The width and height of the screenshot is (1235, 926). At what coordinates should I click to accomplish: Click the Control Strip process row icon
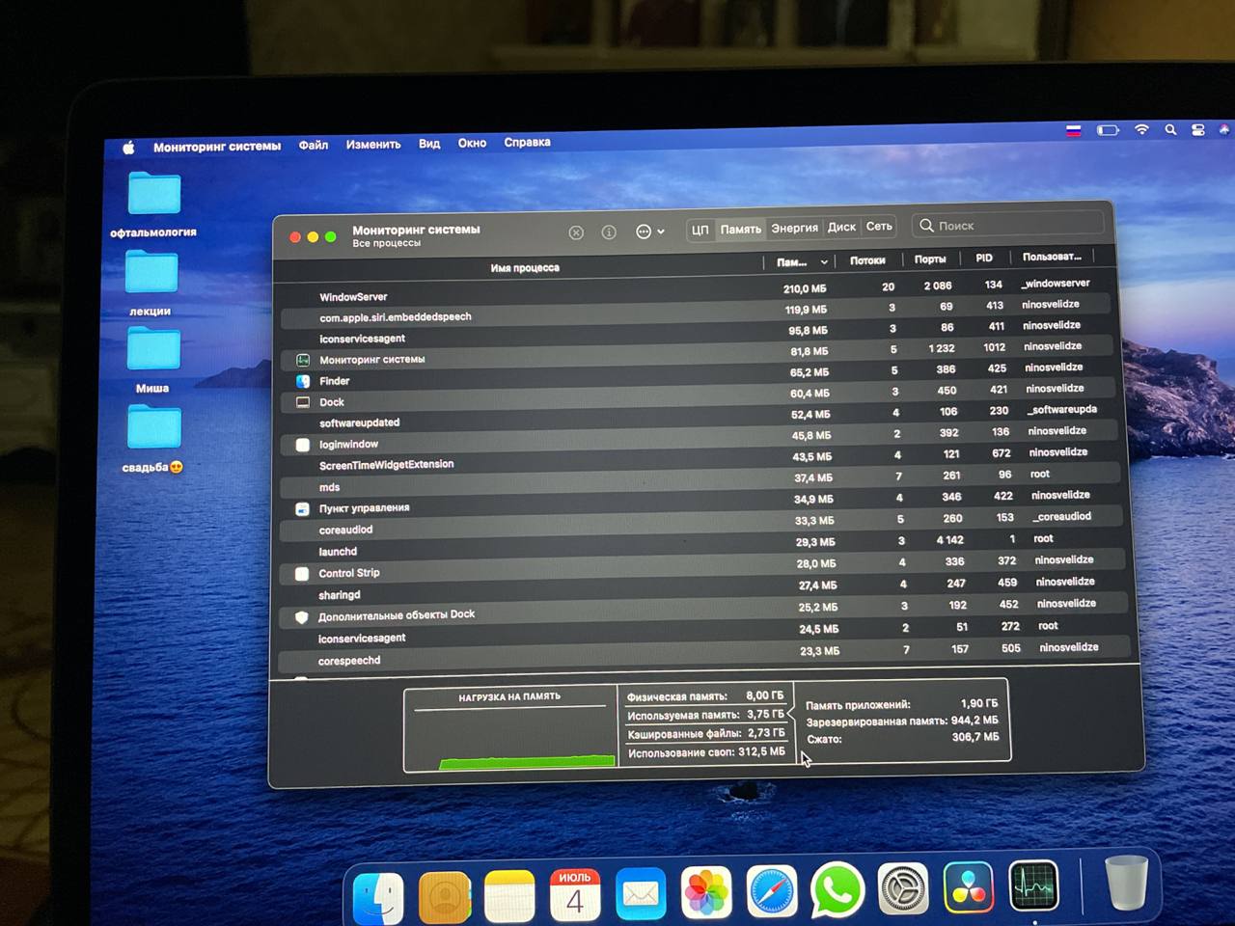point(301,573)
